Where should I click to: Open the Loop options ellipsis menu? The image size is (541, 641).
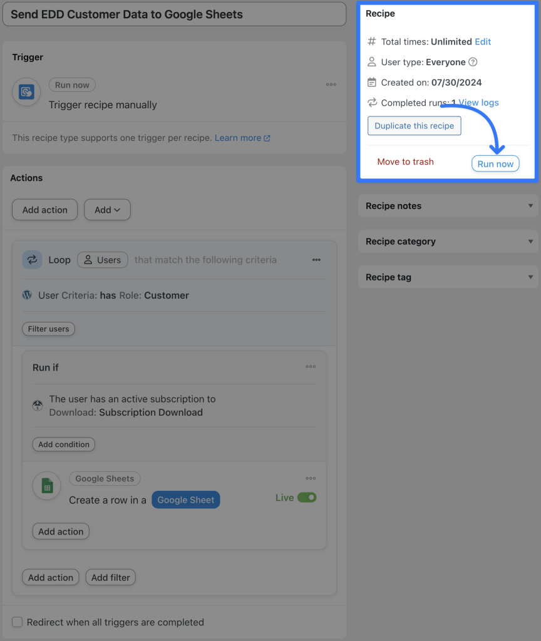tap(316, 260)
